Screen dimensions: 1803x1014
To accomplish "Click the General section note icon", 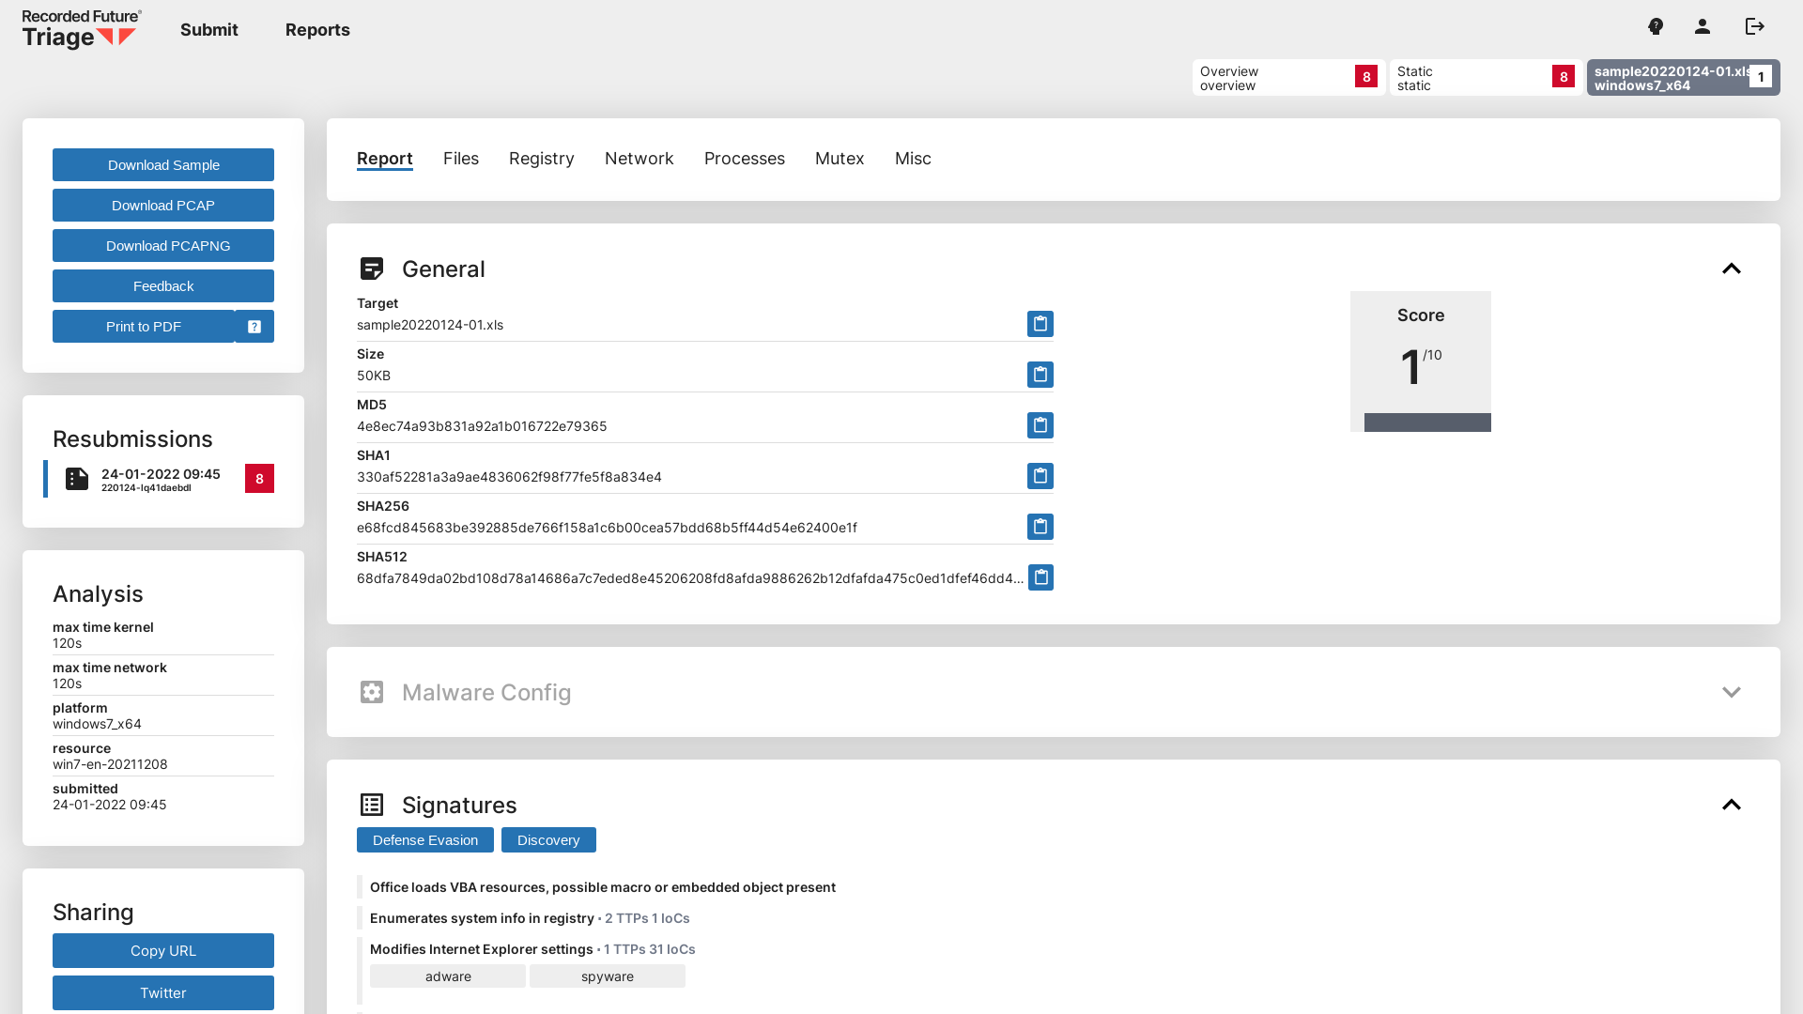I will (x=372, y=269).
